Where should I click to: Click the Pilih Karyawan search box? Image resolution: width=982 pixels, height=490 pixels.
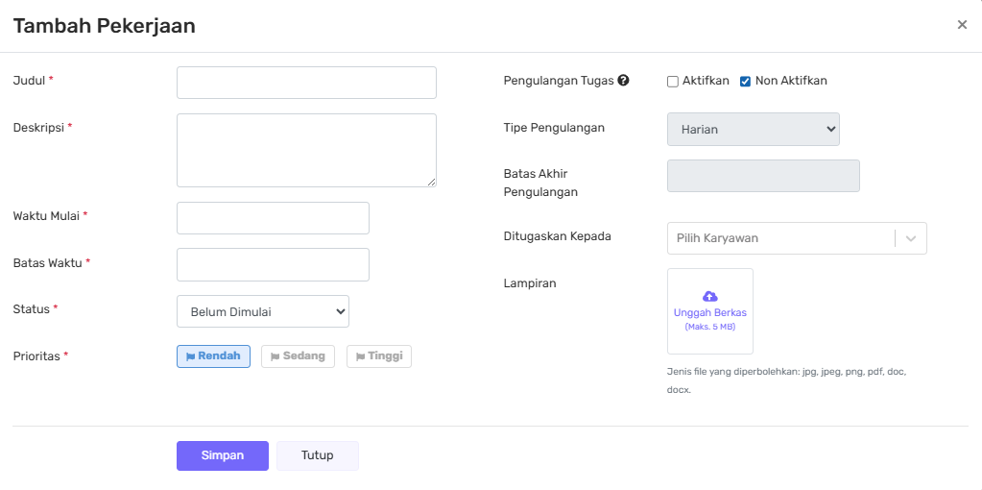778,238
